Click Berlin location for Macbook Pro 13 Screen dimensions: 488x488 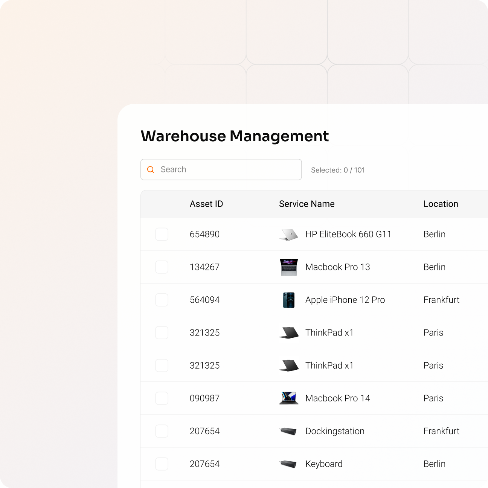[435, 267]
